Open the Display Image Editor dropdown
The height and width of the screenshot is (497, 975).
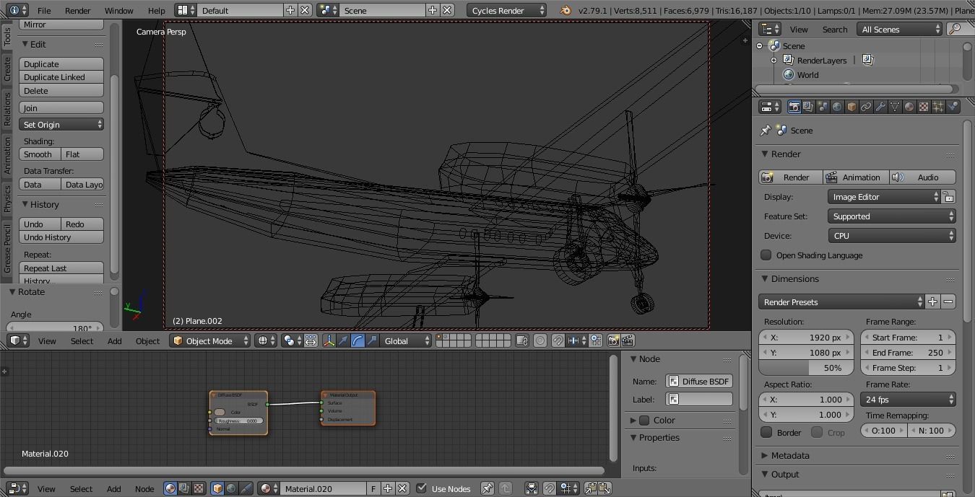[884, 196]
